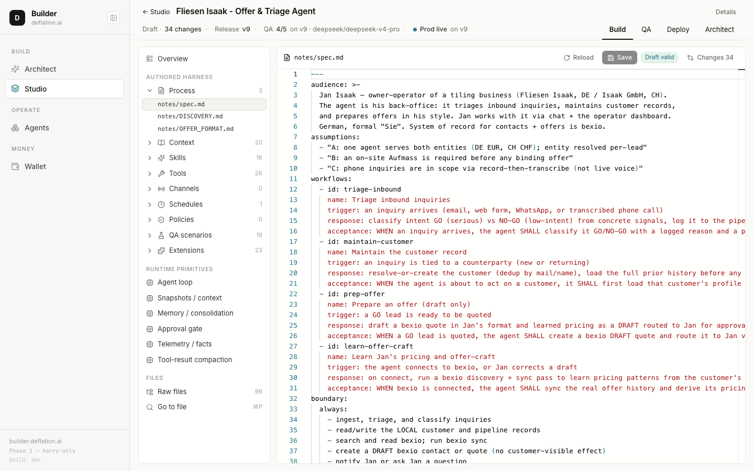This screenshot has width=754, height=471.
Task: Open the Details link
Action: coord(726,12)
